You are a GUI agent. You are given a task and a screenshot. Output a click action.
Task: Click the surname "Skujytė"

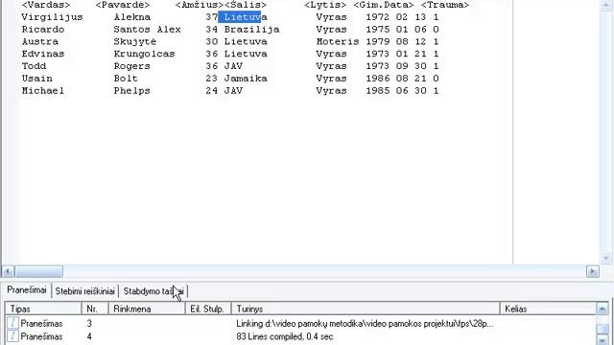coord(134,41)
